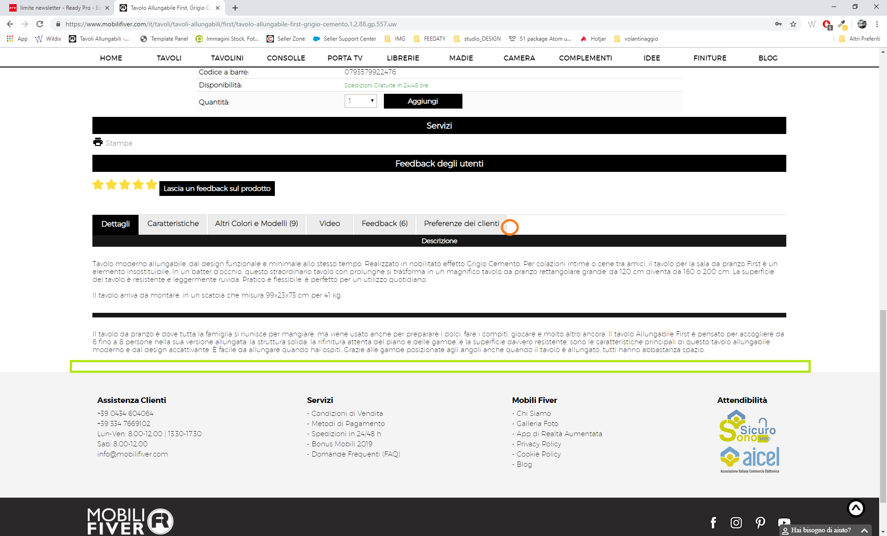Click the printer Stampa icon
The height and width of the screenshot is (536, 887).
tap(98, 142)
